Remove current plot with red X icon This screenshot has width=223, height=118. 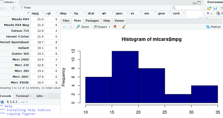pos(115,27)
